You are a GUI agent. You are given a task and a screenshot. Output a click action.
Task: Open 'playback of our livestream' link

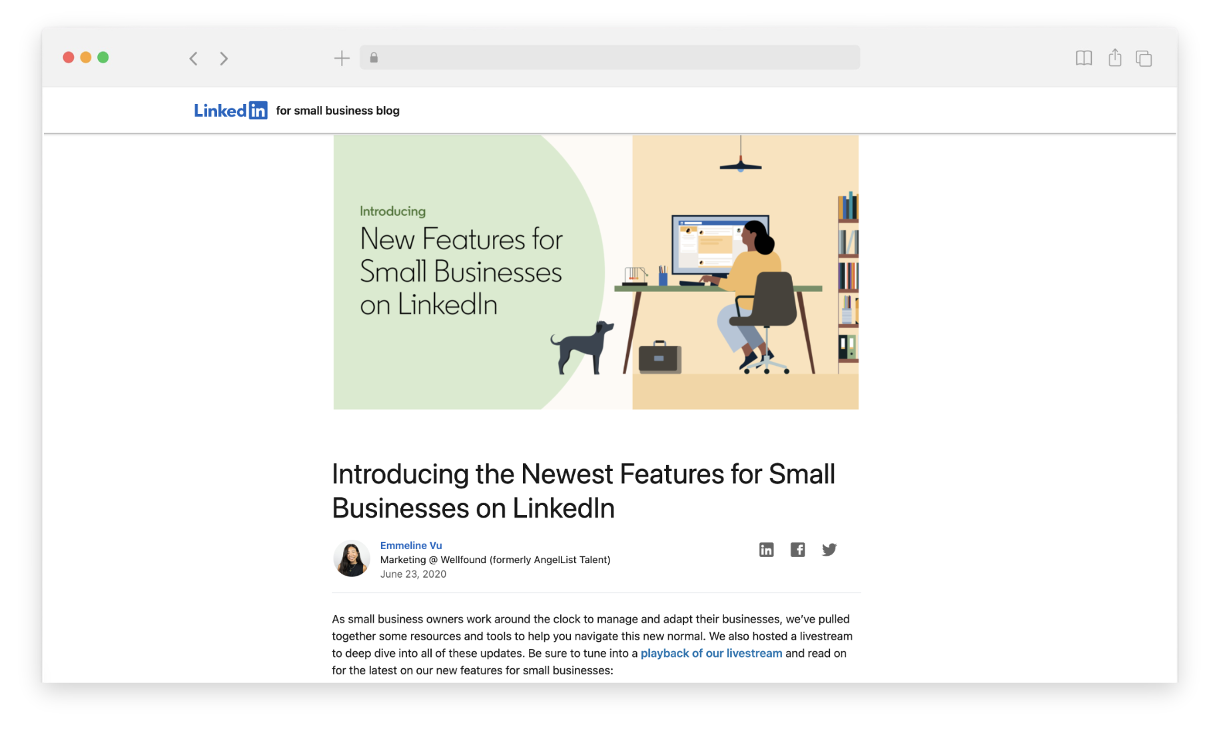tap(711, 653)
